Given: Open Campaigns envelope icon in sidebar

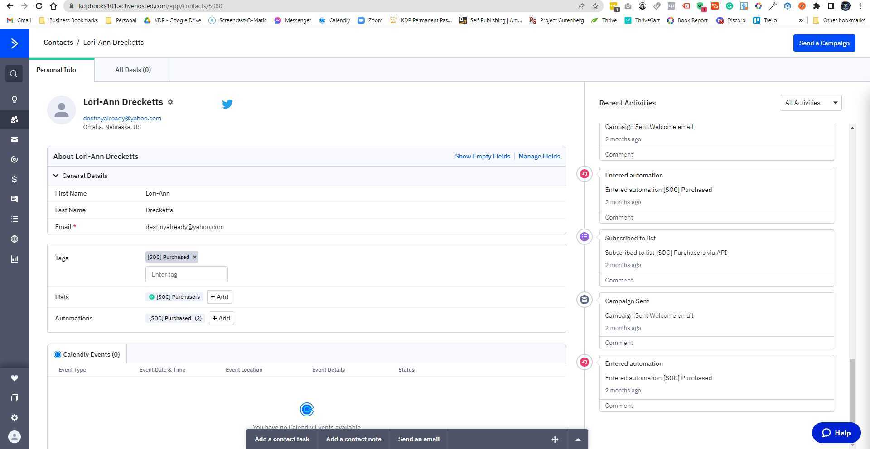Looking at the screenshot, I should click(x=14, y=139).
